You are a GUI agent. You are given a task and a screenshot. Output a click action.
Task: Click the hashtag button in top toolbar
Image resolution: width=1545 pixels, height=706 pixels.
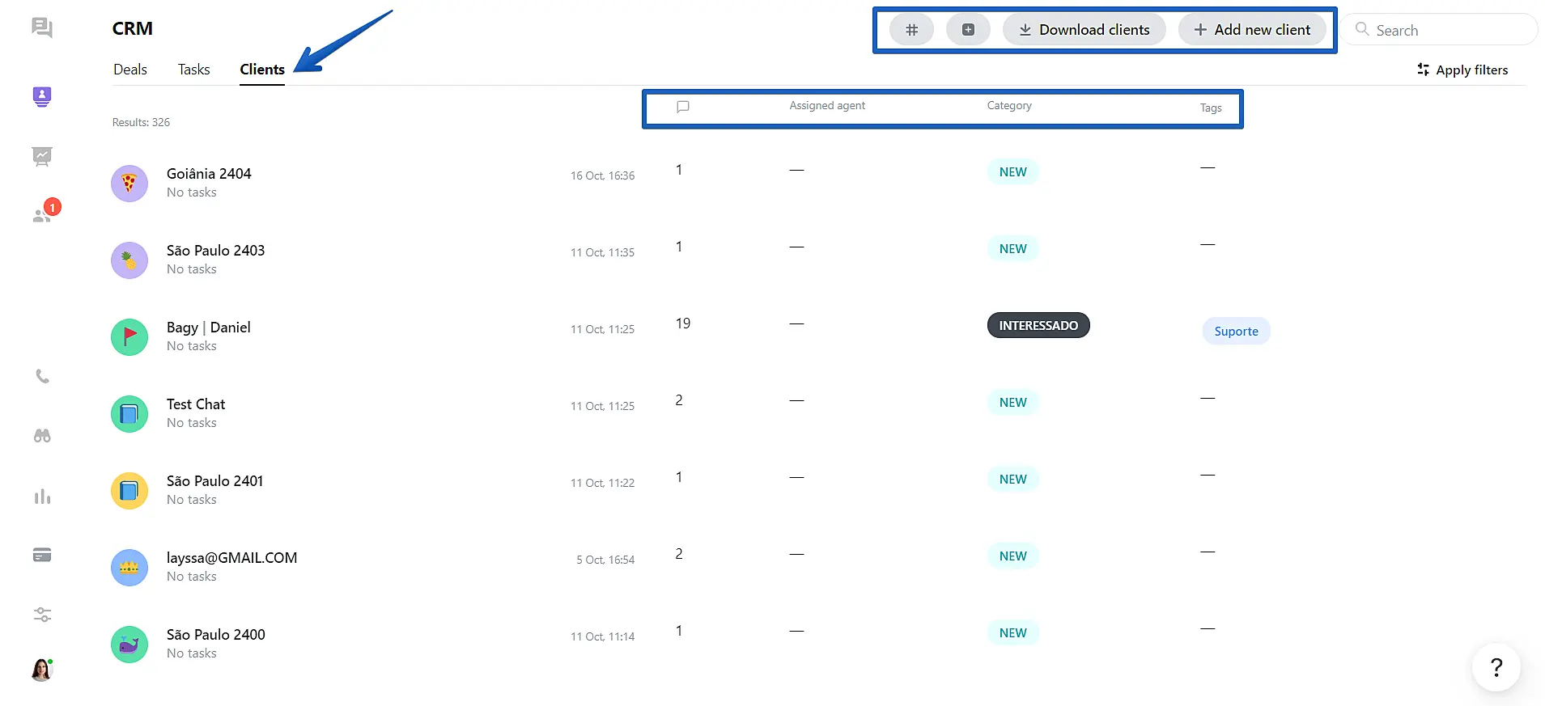point(911,30)
